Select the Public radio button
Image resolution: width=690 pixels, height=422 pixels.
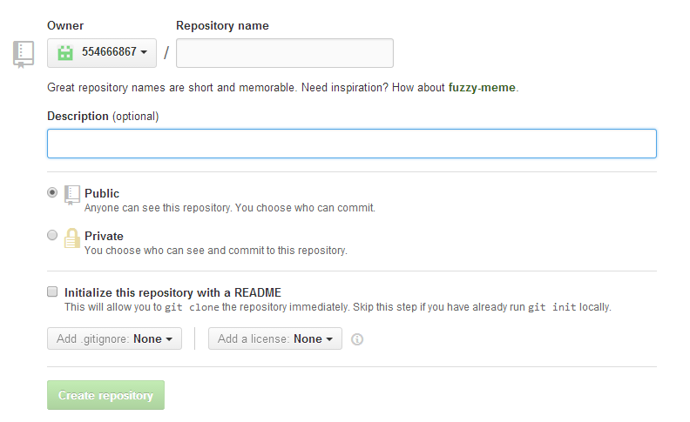(52, 192)
